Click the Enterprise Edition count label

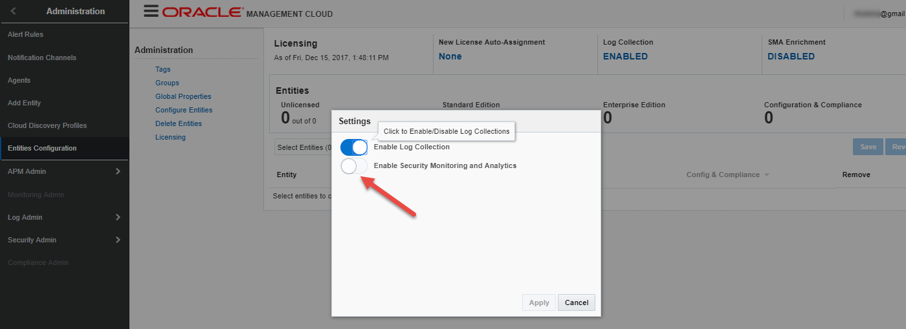tap(634, 105)
